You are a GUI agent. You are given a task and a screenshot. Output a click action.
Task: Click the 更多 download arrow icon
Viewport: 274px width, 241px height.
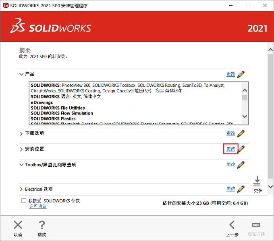coord(257,181)
